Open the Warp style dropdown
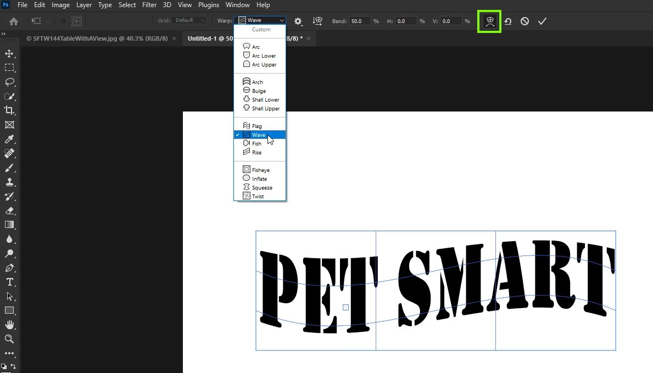653x373 pixels. 261,20
